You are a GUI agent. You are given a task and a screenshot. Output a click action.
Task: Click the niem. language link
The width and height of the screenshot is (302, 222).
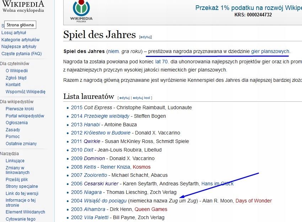114,51
